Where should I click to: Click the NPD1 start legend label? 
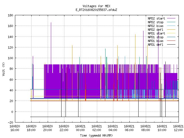(x=156, y=33)
